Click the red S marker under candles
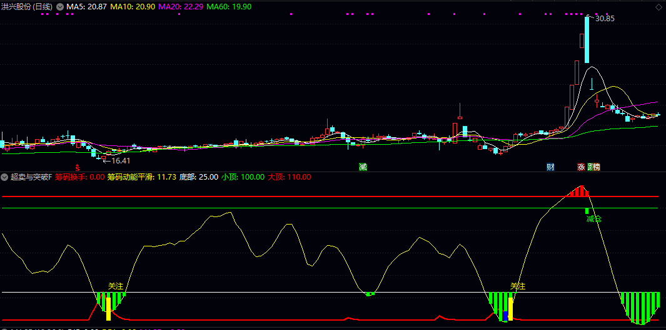The image size is (666, 330). pyautogui.click(x=78, y=167)
